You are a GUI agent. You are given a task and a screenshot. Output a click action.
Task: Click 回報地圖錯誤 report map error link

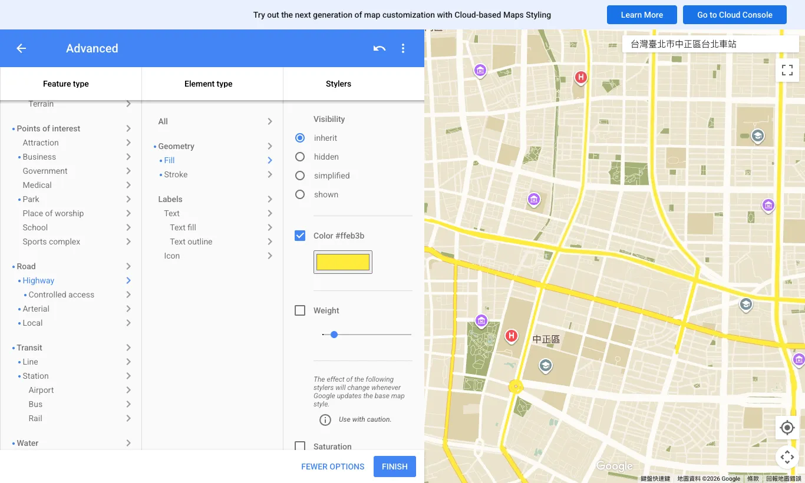pyautogui.click(x=784, y=478)
